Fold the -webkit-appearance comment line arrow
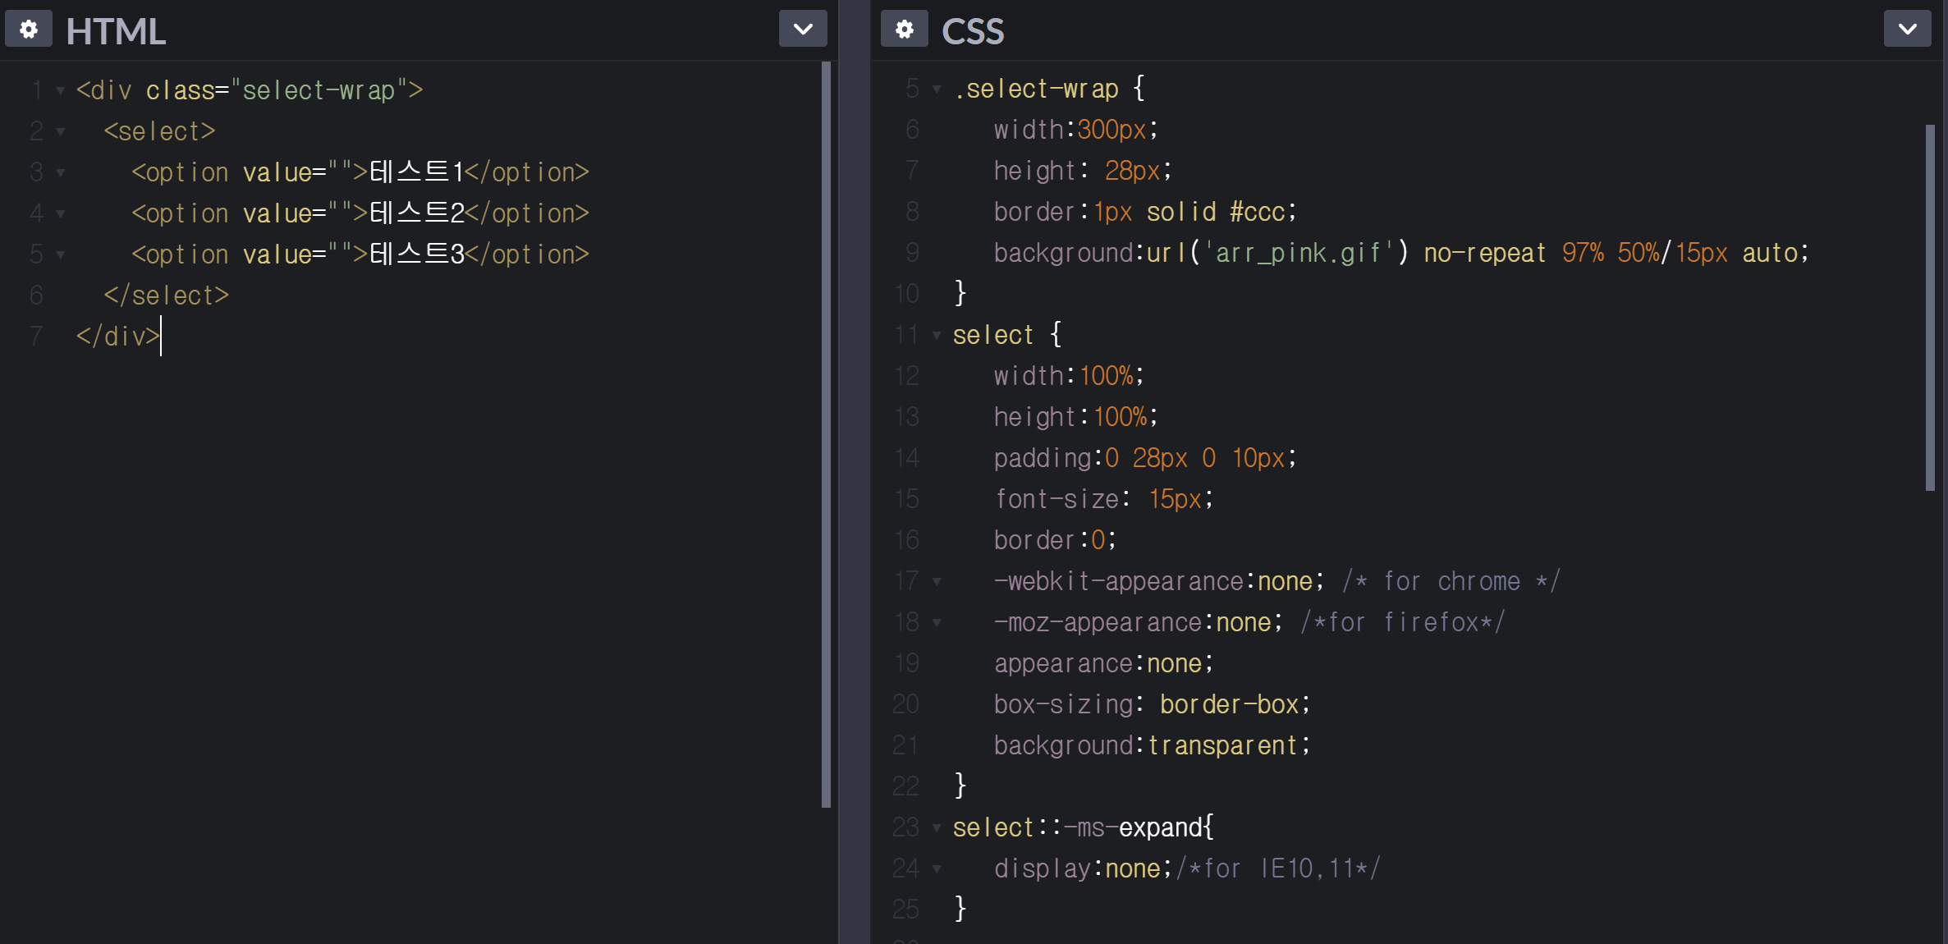The height and width of the screenshot is (944, 1948). click(x=937, y=581)
